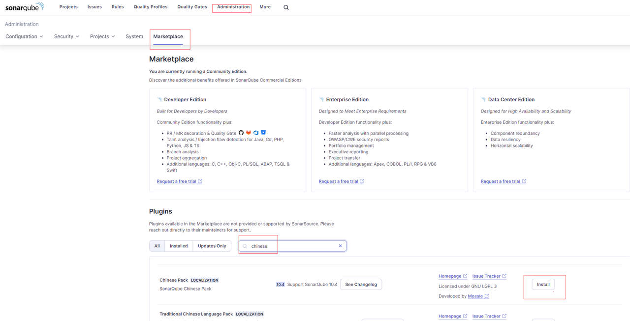This screenshot has height=321, width=630.
Task: Click the Enterprise Edition logo mark
Action: (x=321, y=99)
